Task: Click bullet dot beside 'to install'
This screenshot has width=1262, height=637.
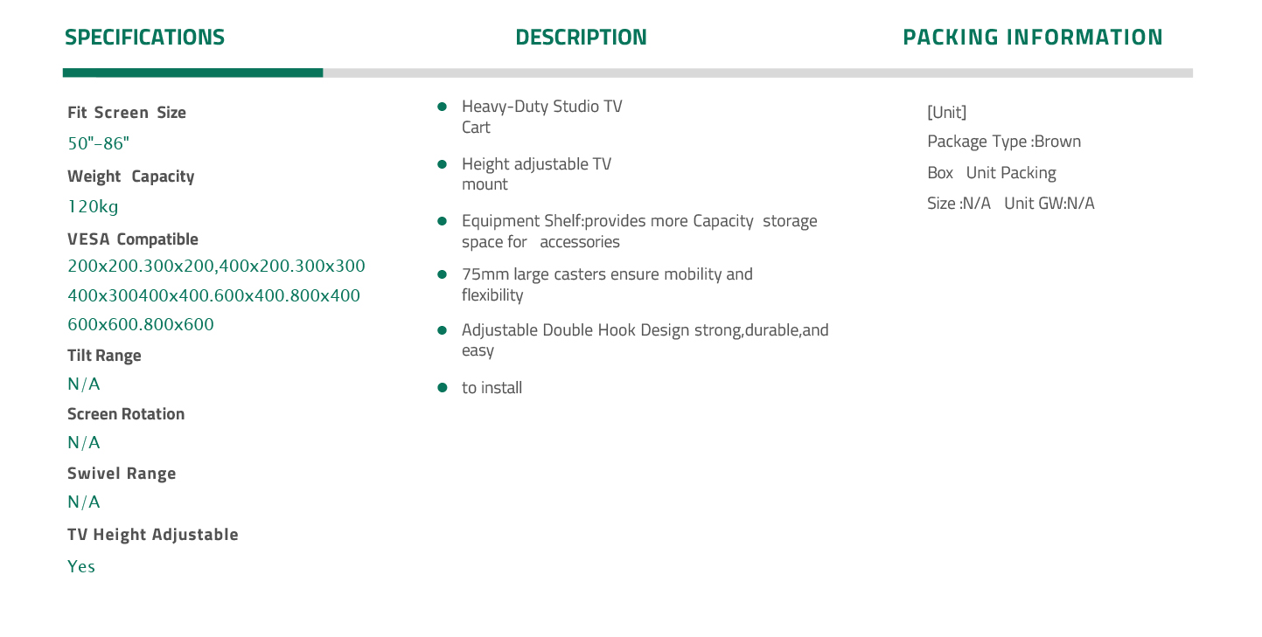Action: (x=443, y=387)
